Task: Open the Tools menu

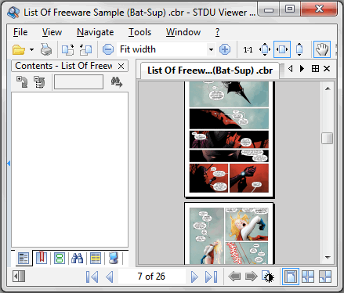Action: click(x=139, y=32)
